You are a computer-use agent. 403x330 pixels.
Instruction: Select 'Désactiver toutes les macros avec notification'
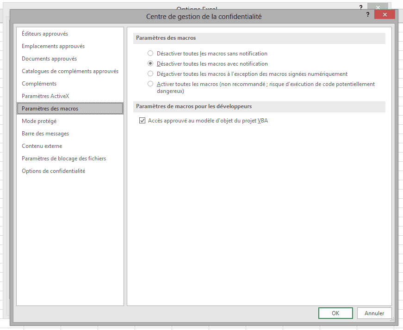pos(150,63)
